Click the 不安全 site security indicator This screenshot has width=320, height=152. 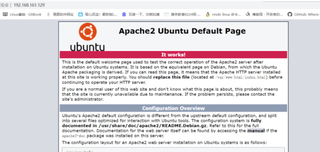4,5
